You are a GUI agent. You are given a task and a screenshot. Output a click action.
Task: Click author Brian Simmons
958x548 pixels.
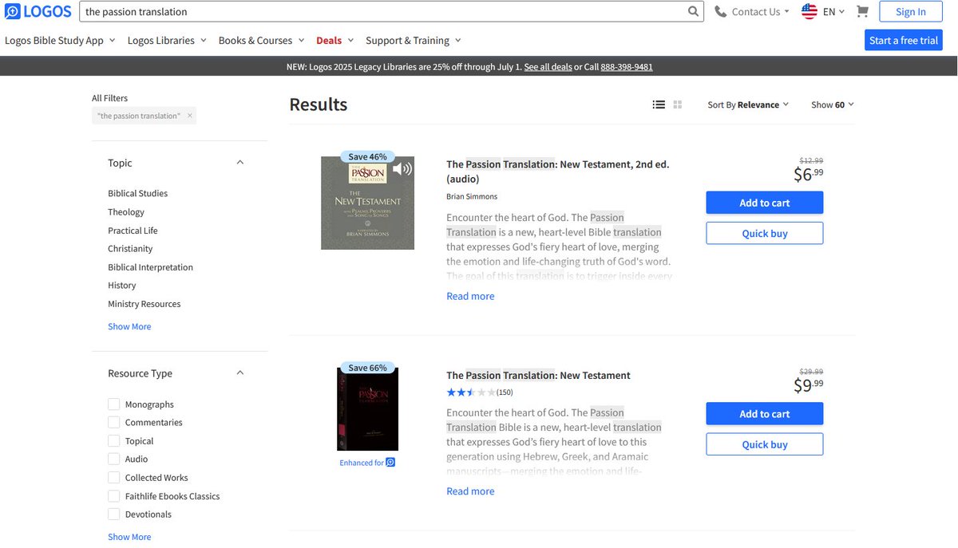pyautogui.click(x=472, y=196)
